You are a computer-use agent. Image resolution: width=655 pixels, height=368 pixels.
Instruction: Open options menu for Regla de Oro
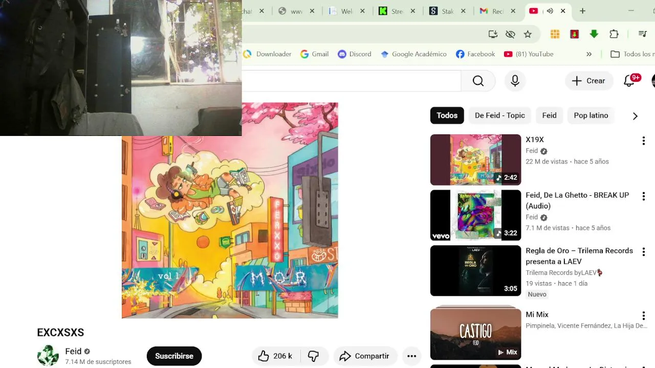coord(643,252)
